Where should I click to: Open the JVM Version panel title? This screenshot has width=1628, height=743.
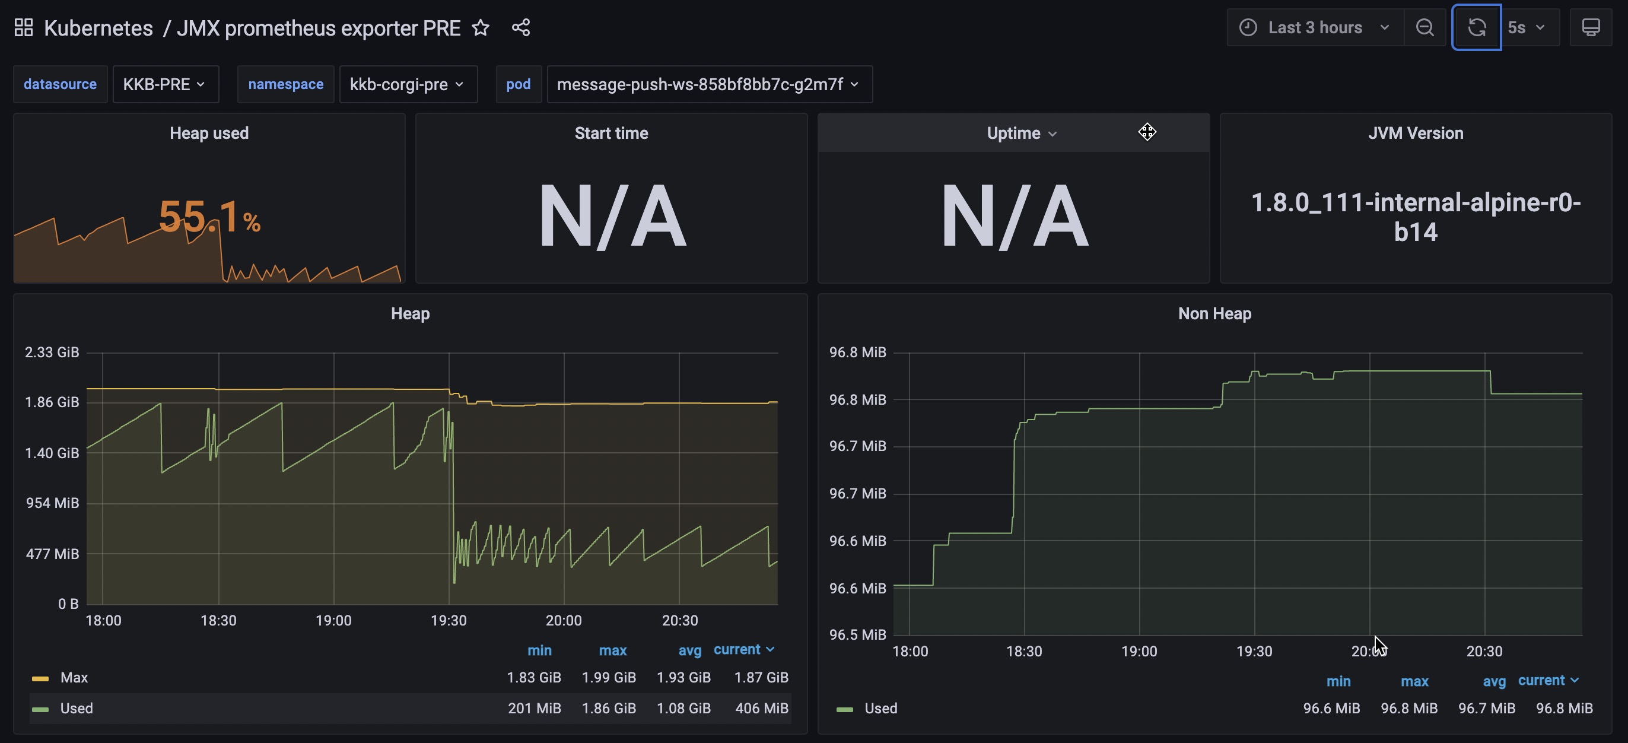1416,134
